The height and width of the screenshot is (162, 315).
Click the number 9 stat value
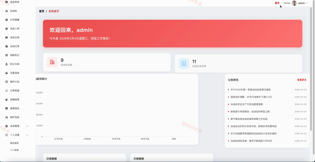62,60
